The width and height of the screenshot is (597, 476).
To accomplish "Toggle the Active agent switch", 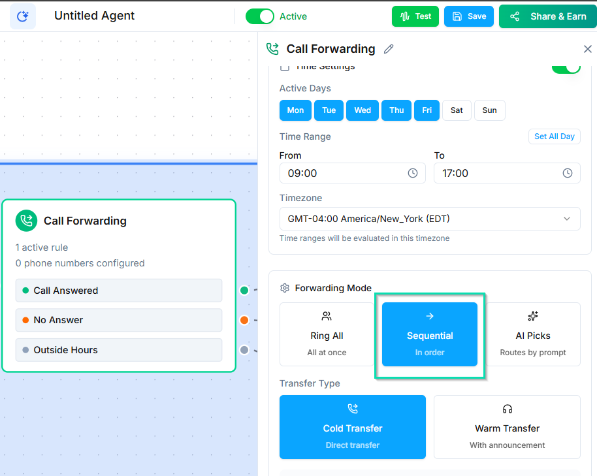I will 259,16.
